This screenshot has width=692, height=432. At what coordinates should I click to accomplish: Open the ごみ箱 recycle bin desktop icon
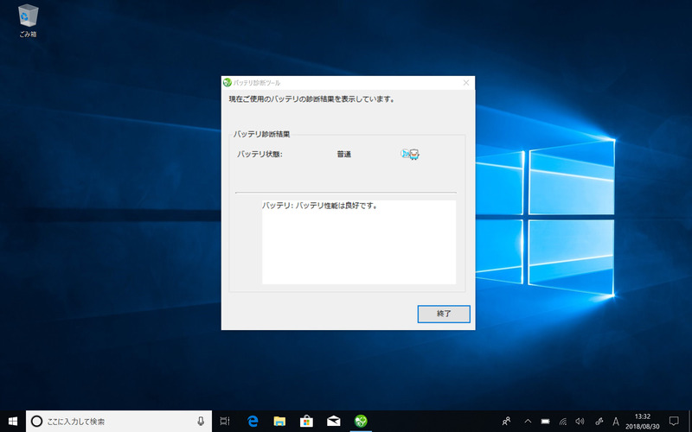pyautogui.click(x=29, y=21)
